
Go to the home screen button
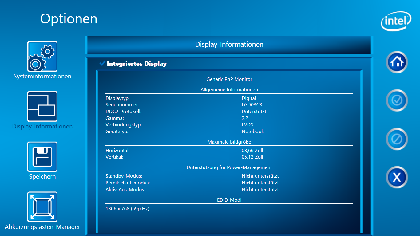click(x=397, y=62)
